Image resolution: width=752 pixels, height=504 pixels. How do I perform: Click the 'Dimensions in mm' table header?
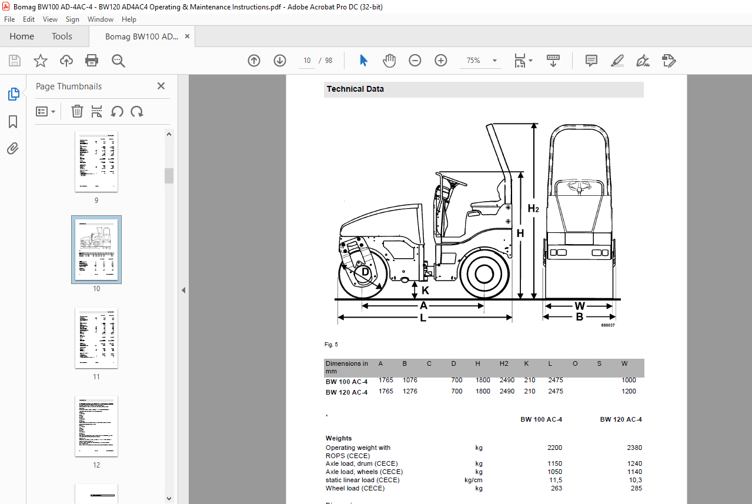[347, 368]
